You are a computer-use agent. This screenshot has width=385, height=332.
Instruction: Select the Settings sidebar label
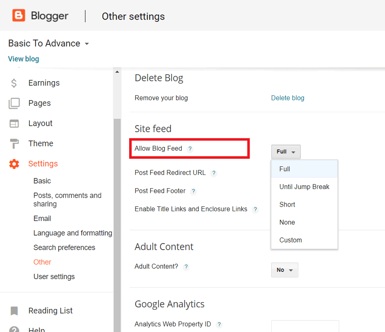click(43, 164)
